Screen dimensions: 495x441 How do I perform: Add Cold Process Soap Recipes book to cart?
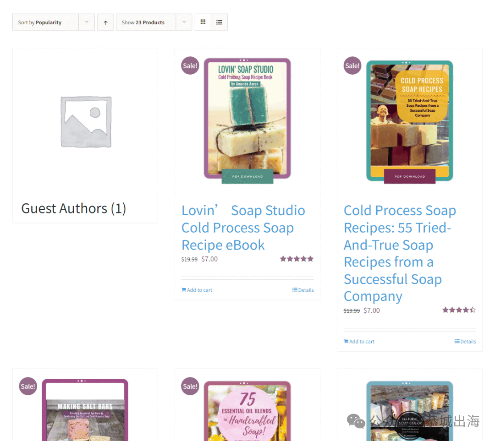coord(359,341)
